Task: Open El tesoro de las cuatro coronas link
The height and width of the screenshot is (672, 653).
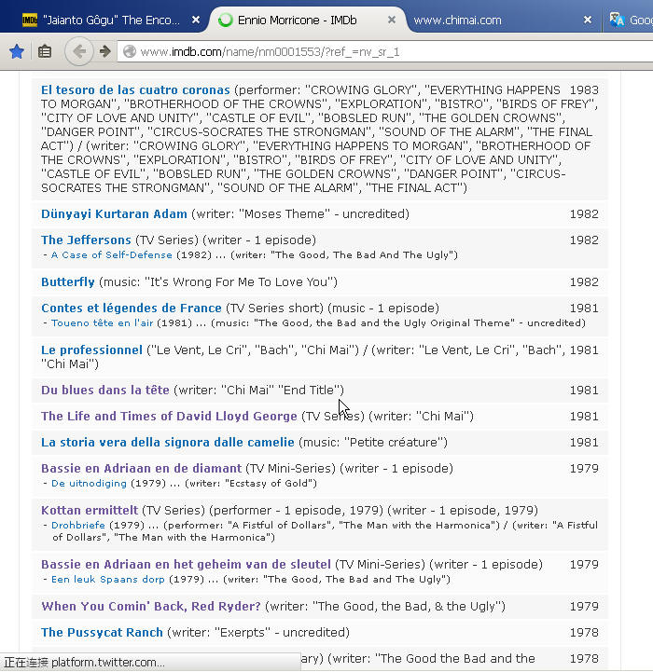Action: click(x=135, y=90)
